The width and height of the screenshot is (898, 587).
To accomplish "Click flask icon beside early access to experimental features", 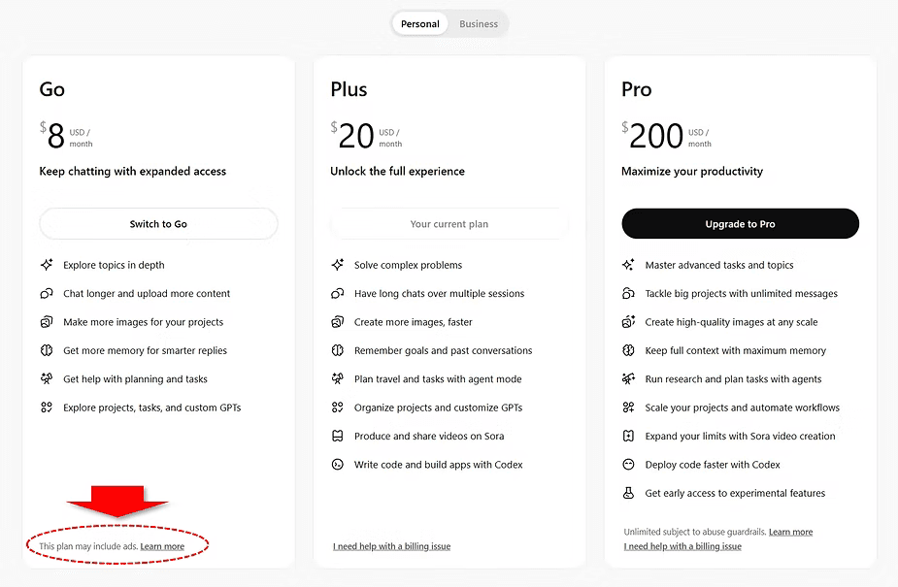I will [x=629, y=493].
